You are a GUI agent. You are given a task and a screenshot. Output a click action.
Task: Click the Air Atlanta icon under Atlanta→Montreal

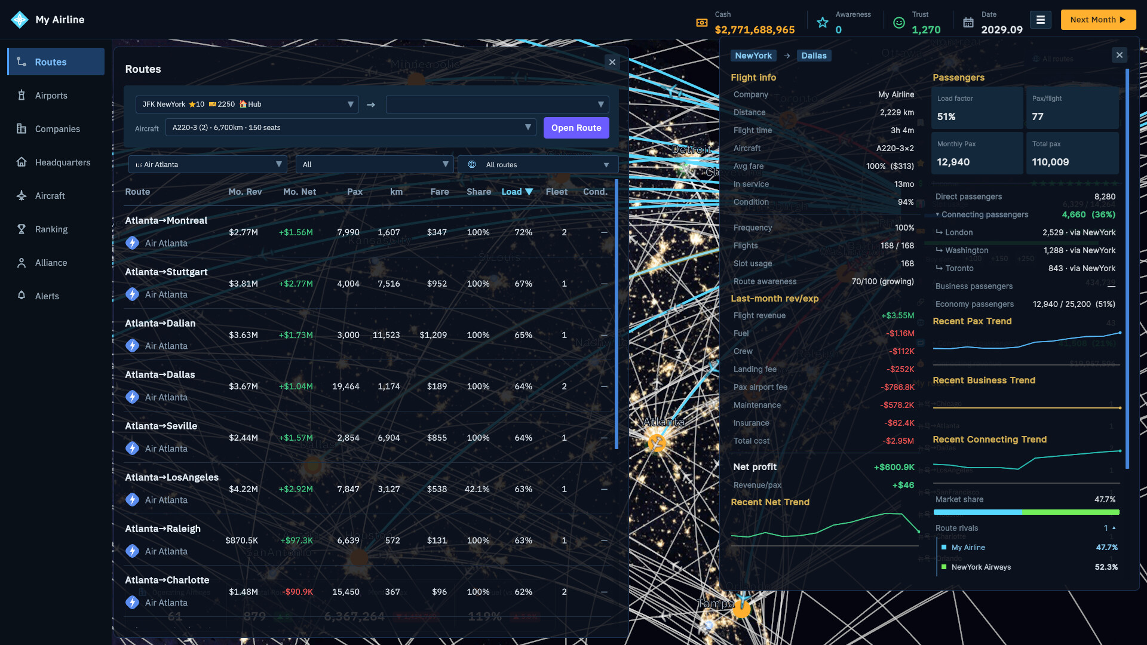click(133, 243)
